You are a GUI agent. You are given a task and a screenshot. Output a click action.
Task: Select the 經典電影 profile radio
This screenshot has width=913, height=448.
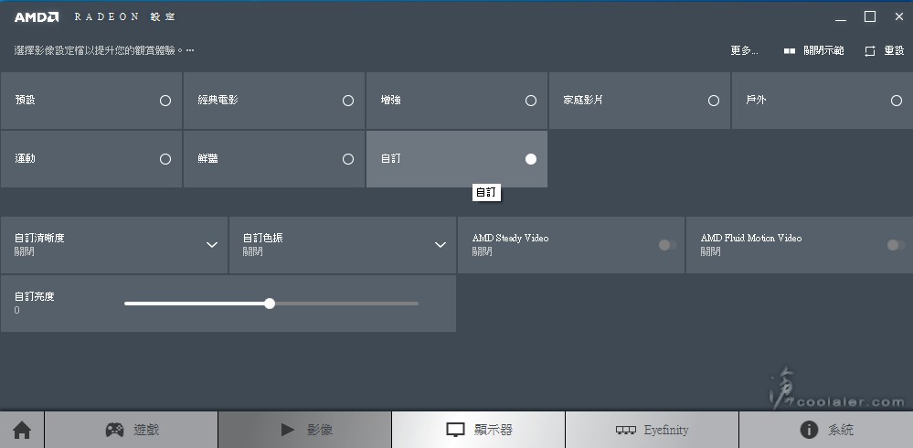(x=348, y=101)
